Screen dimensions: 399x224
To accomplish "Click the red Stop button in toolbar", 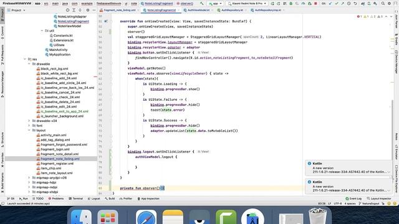I will 316,4.
